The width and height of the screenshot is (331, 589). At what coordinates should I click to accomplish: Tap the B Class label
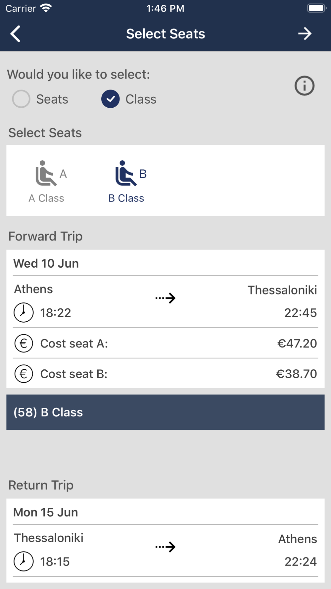point(126,198)
